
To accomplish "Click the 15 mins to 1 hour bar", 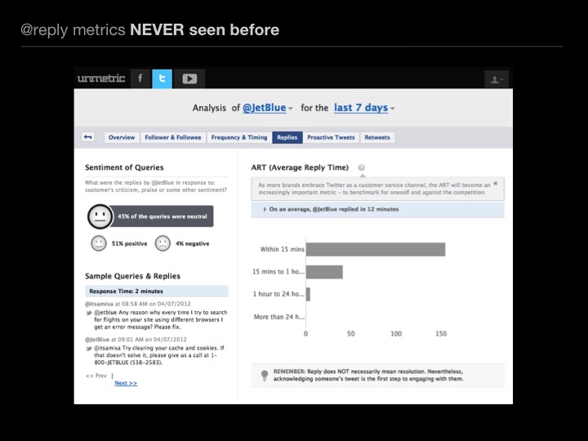I will [x=324, y=272].
